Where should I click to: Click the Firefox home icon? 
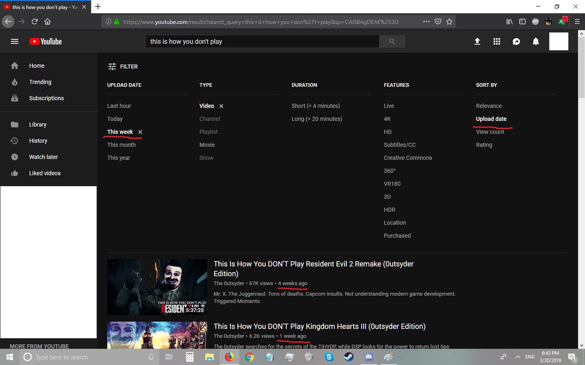(x=47, y=21)
